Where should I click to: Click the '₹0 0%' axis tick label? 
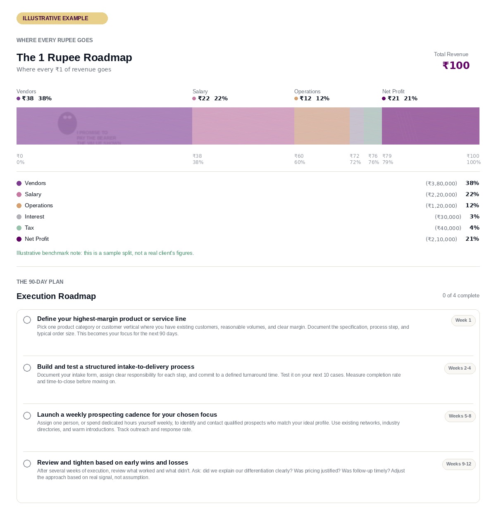click(x=20, y=159)
